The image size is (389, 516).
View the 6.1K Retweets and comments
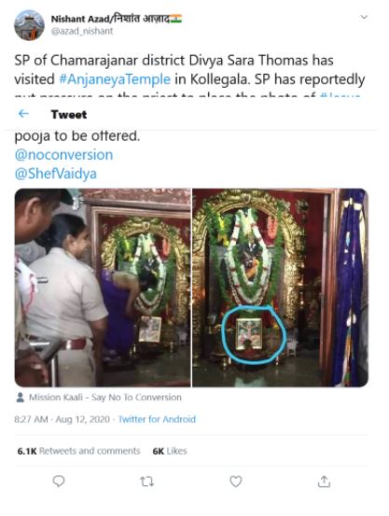(78, 451)
